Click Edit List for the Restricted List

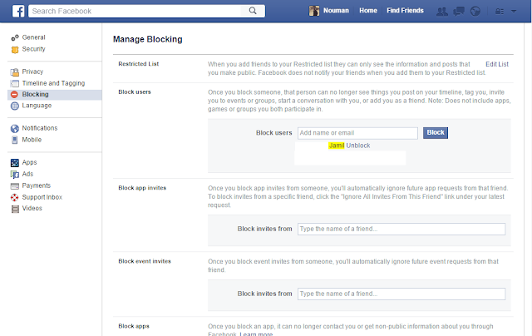(497, 64)
